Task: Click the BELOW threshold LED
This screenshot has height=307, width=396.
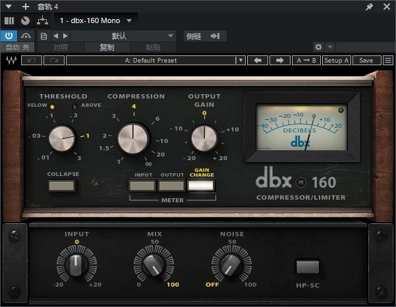Action: click(x=52, y=107)
